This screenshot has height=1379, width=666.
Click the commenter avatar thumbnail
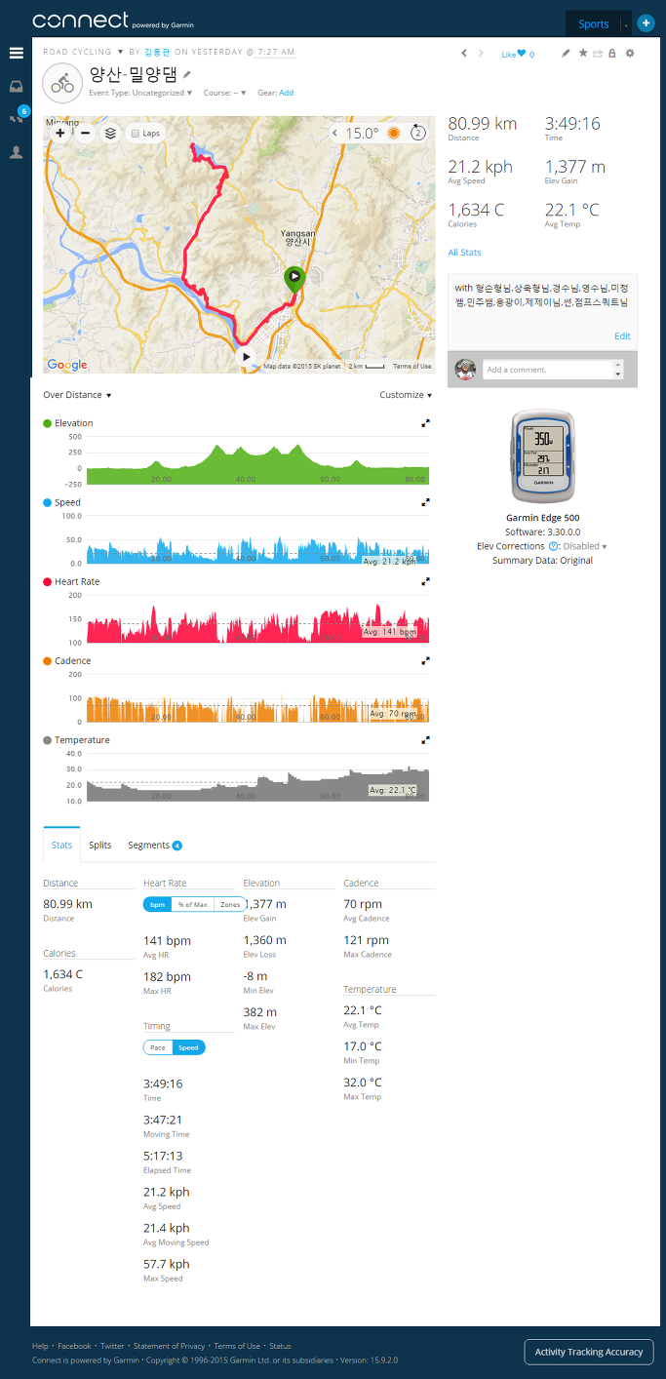(x=465, y=370)
